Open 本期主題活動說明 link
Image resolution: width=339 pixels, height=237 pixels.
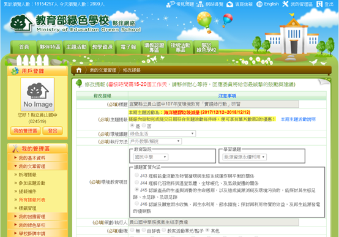[298, 119]
